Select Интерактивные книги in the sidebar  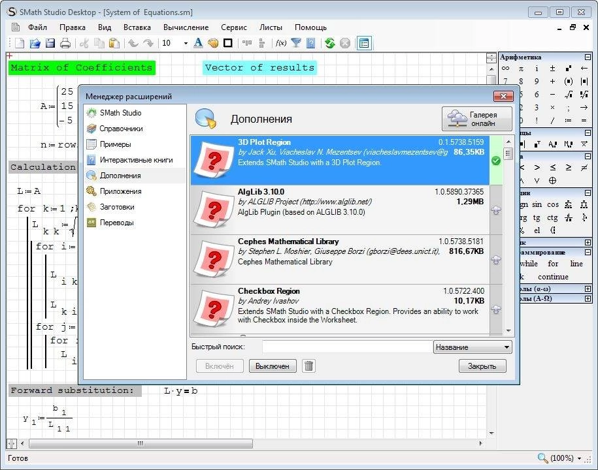pos(135,160)
